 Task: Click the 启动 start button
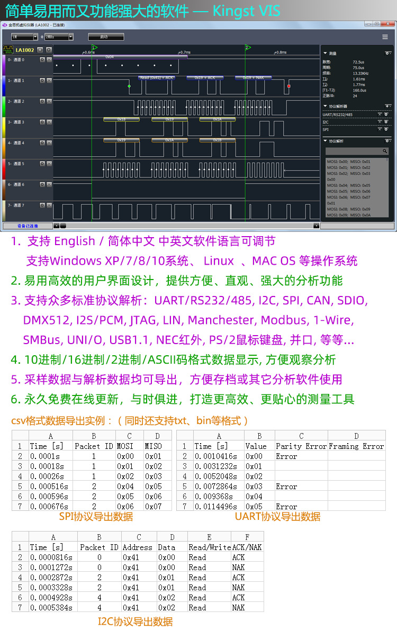[x=106, y=37]
